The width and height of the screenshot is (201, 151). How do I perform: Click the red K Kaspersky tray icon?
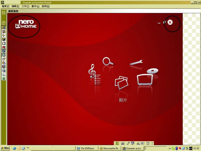pyautogui.click(x=180, y=148)
